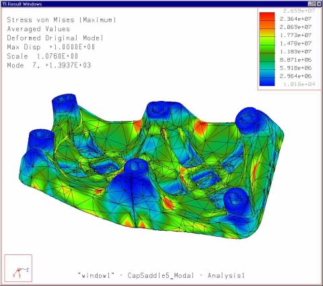This screenshot has height=286, width=323.
Task: Click the 'Deformed Original Model' text
Action: pyautogui.click(x=55, y=38)
